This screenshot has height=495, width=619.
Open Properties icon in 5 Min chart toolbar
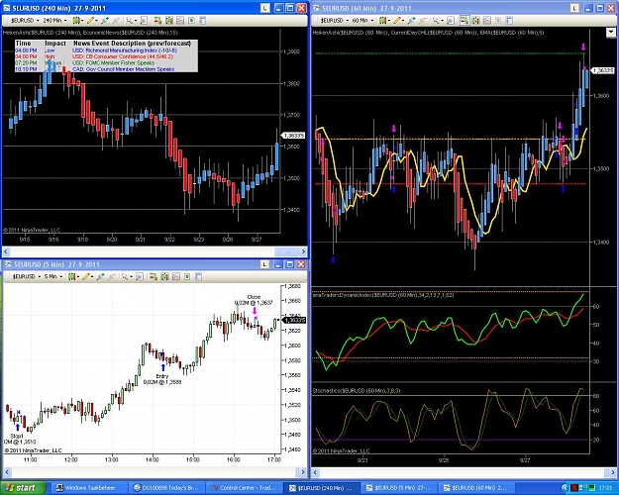[x=198, y=276]
